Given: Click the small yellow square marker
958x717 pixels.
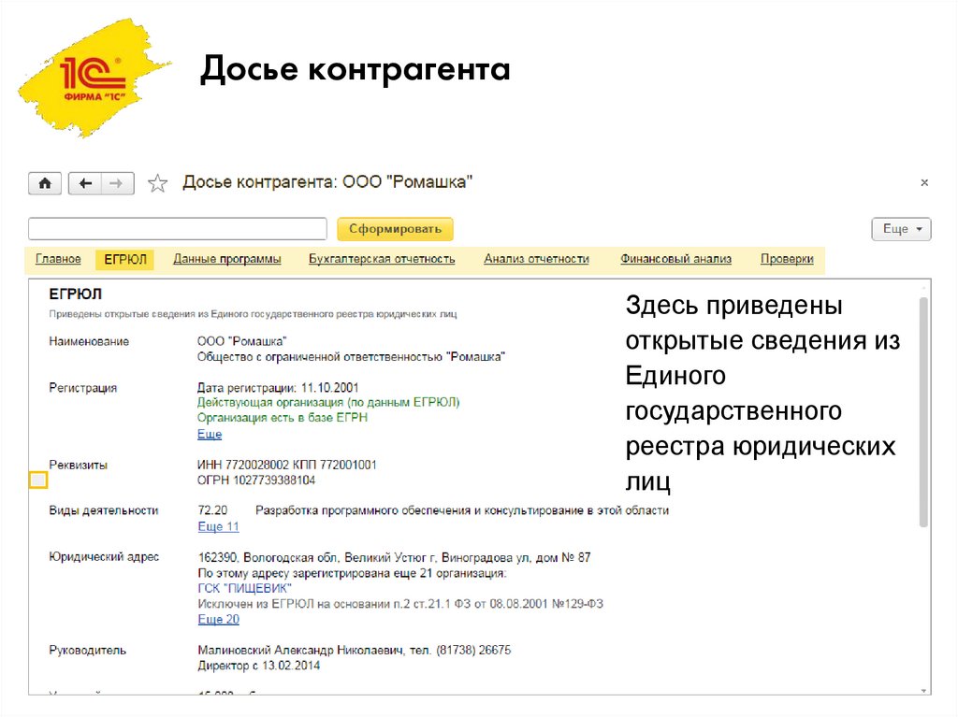Looking at the screenshot, I should coord(38,480).
